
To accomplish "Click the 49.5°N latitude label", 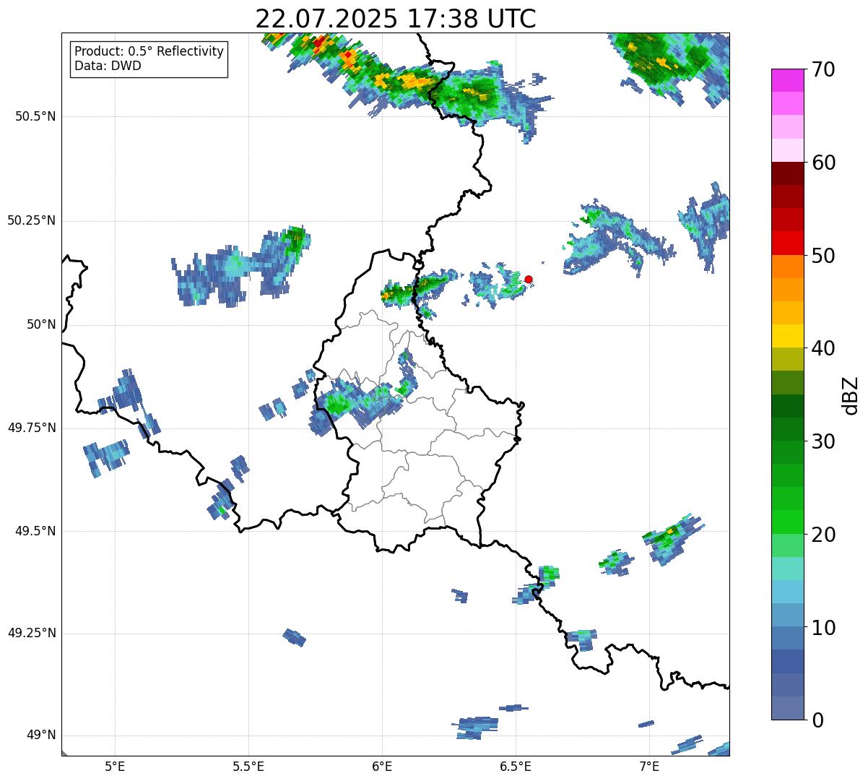I will pyautogui.click(x=35, y=531).
